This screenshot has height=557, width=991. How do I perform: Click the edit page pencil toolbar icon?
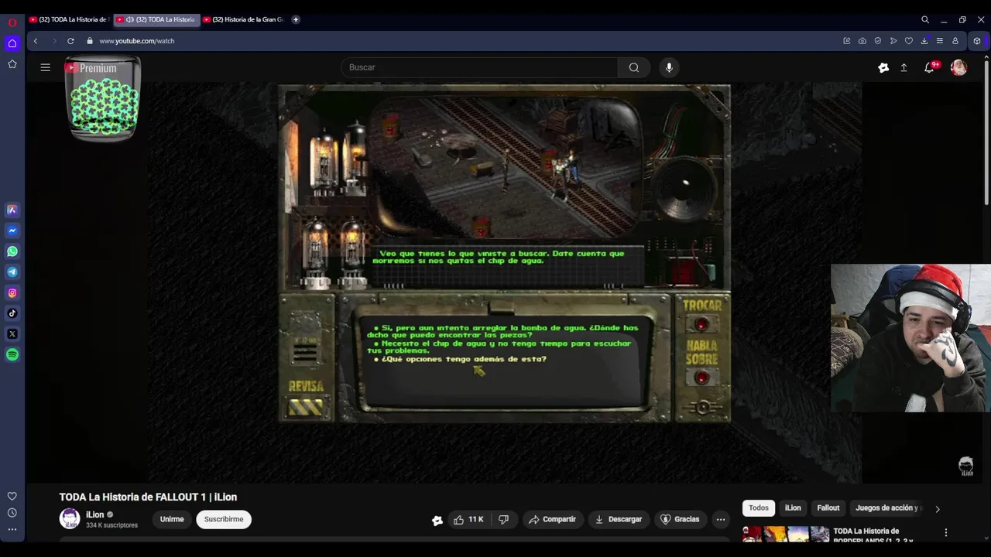pos(847,41)
